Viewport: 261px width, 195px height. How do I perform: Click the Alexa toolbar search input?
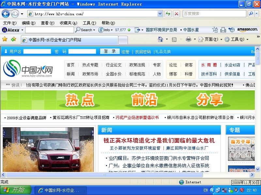tap(50, 30)
